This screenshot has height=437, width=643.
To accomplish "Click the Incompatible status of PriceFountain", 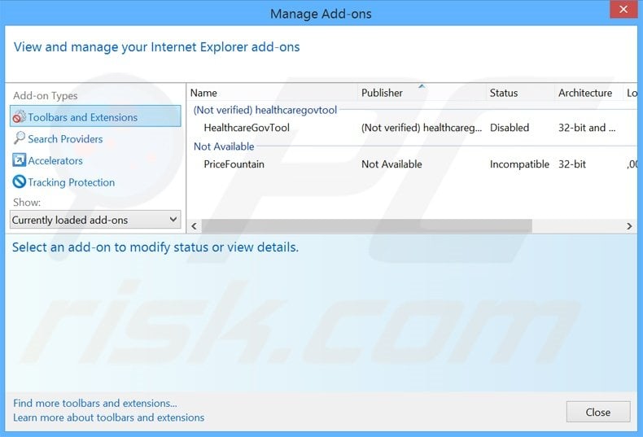I will (519, 164).
